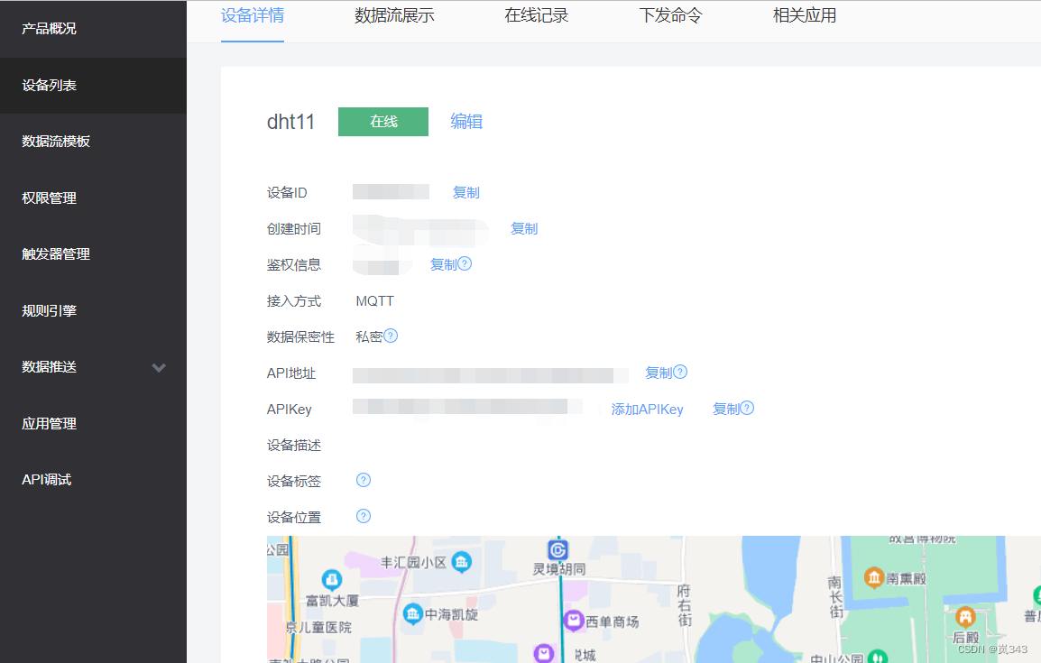Click the 添加APIKey link
Image resolution: width=1041 pixels, height=663 pixels.
[x=647, y=409]
